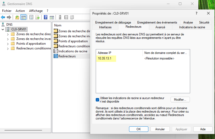Switch to Enregistrement de débogage tab

113,22
